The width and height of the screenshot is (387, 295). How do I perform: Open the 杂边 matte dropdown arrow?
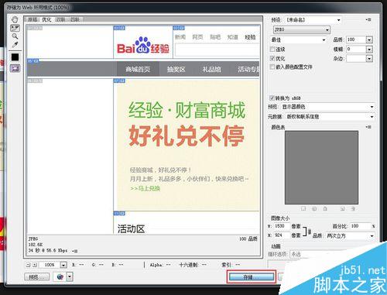point(369,59)
